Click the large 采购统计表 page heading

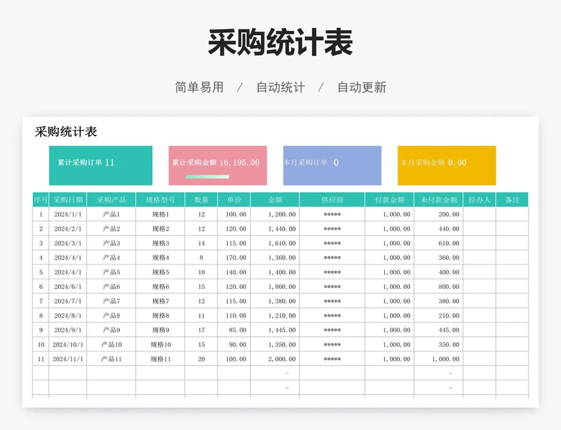point(280,42)
